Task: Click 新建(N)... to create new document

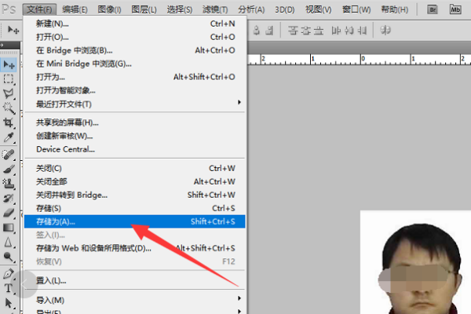Action: [52, 24]
